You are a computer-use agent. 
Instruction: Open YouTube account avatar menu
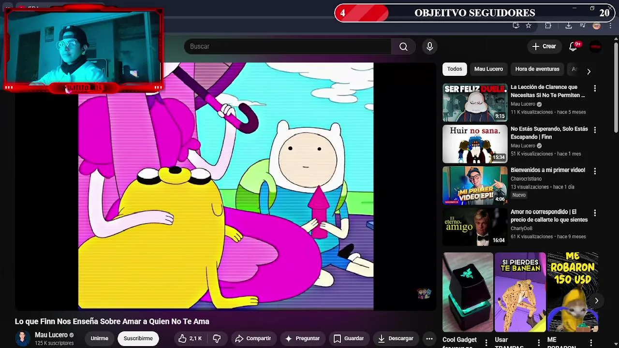[596, 46]
